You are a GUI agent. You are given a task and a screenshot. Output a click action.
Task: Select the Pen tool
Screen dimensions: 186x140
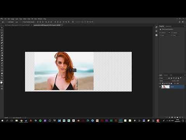(x=2, y=63)
